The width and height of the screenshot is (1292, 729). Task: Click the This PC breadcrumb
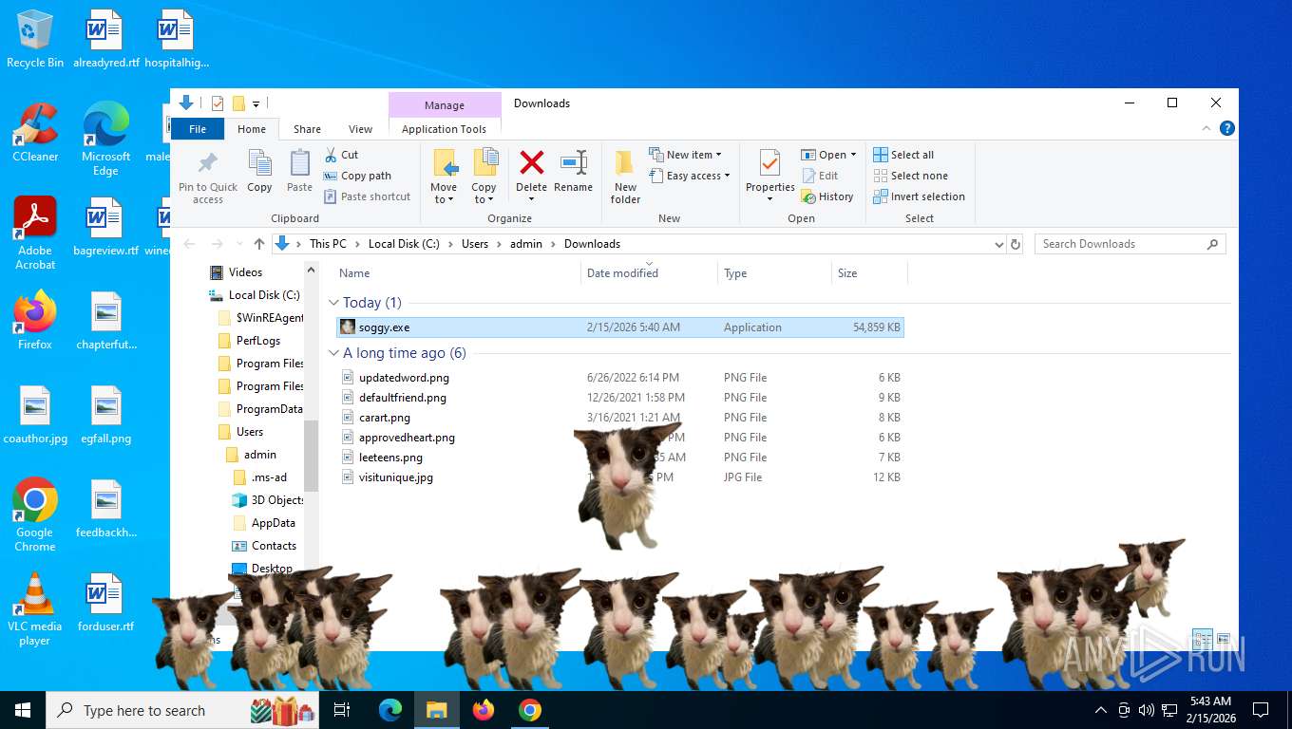[x=328, y=244]
